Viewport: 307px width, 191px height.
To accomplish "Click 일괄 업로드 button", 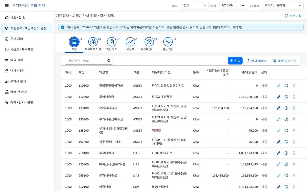I will (x=257, y=61).
